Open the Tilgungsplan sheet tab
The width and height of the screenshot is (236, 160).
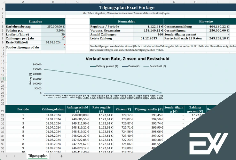point(38,156)
